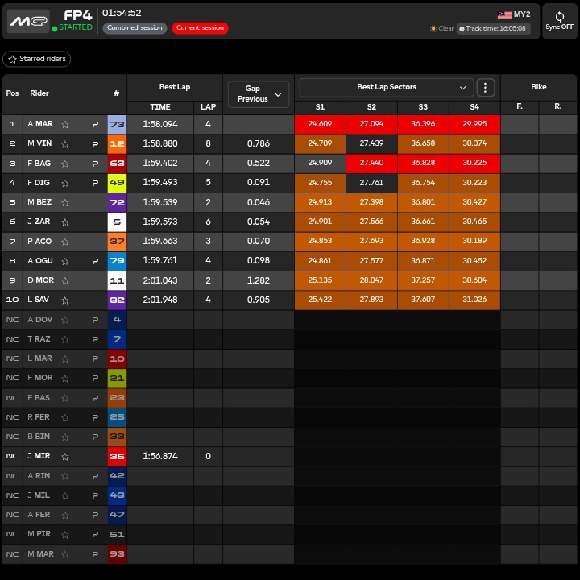This screenshot has height=580, width=580.
Task: Star rider F BAG
Action: [x=65, y=164]
